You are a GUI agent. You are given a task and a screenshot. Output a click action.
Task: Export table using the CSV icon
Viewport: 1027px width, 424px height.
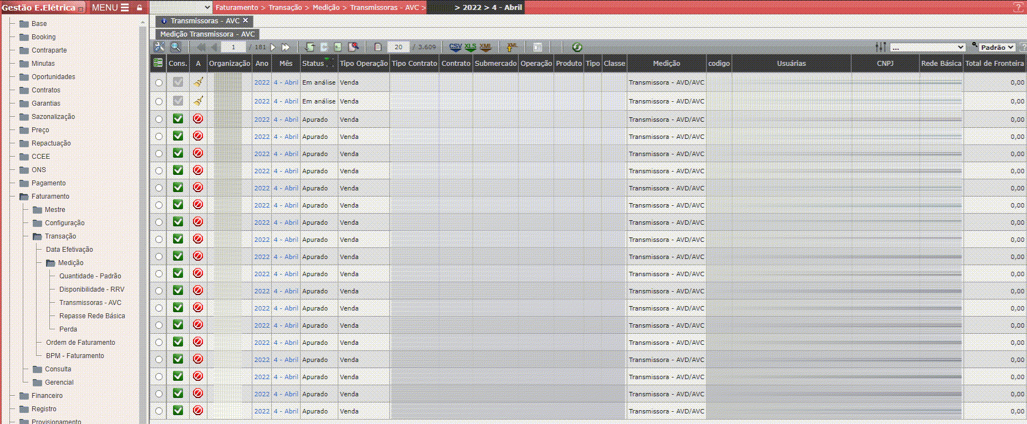[x=455, y=47]
